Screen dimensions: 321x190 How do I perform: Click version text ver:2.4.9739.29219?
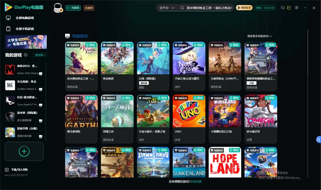[x=16, y=175]
